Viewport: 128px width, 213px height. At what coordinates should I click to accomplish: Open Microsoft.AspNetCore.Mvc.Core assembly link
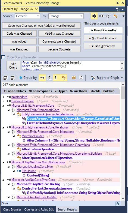tap(33, 179)
